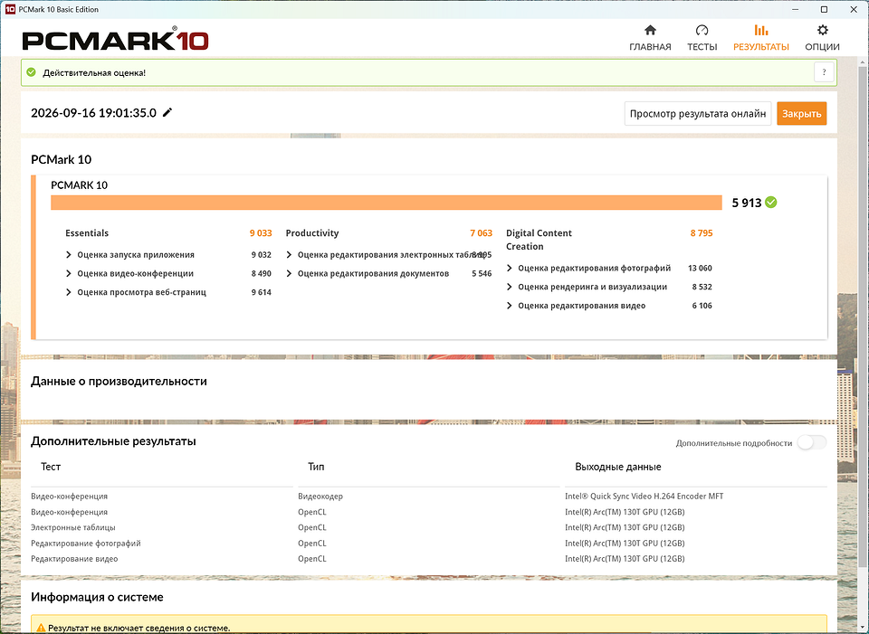Click Intel Quick Sync Video H.264 Encoder MFT
Viewport: 869px width, 634px height.
tap(644, 497)
